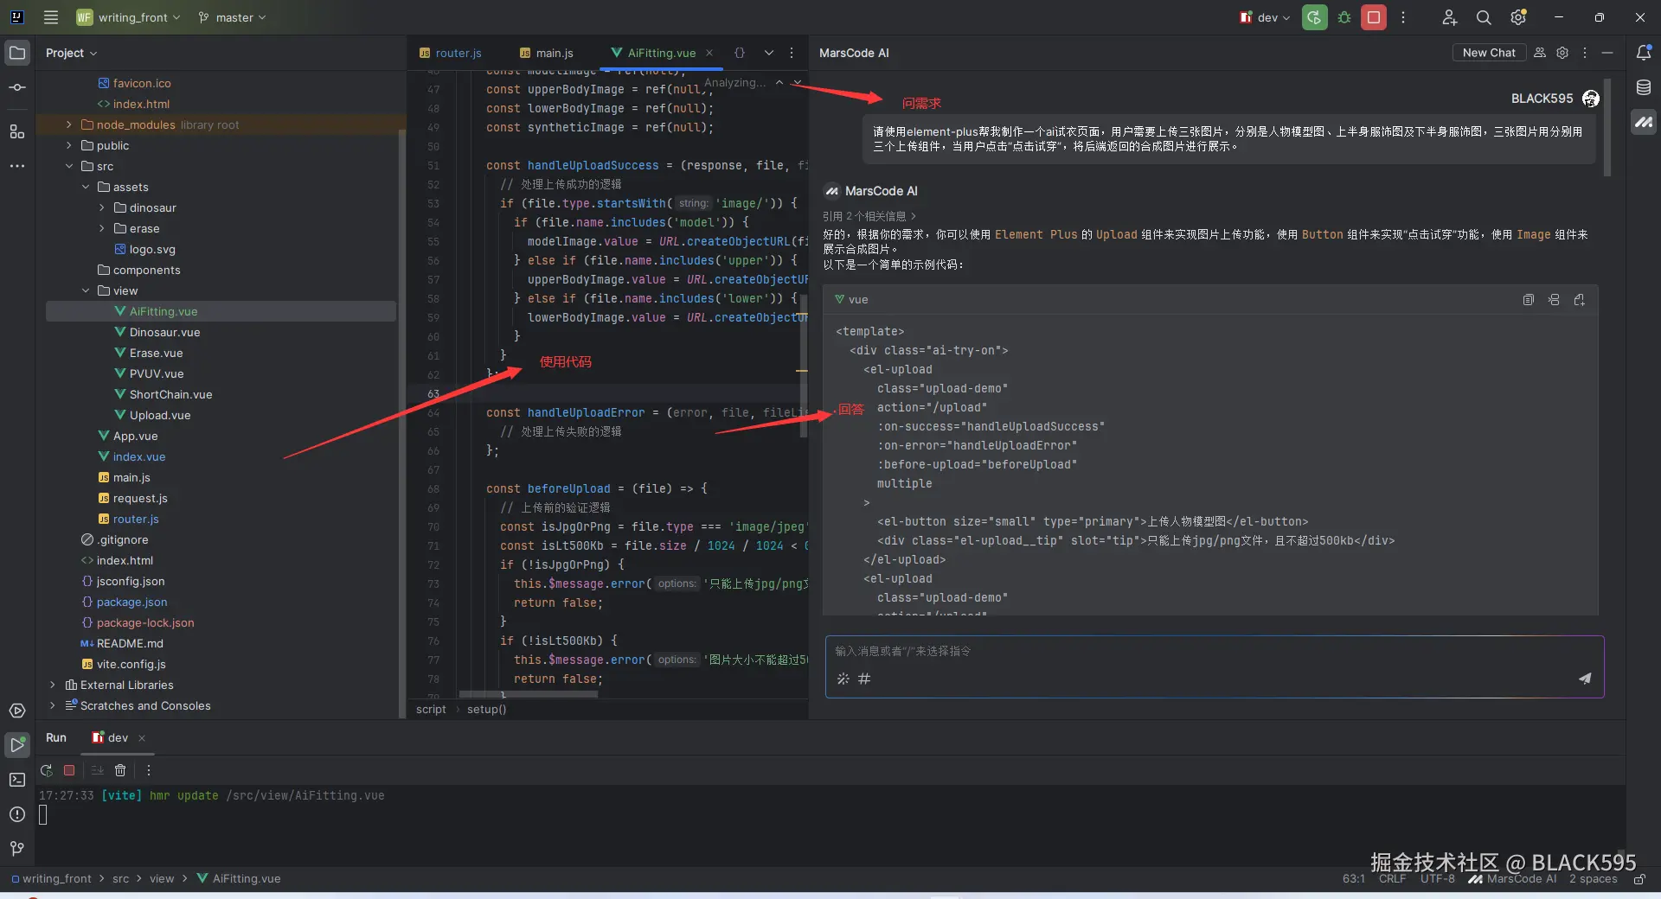
Task: Open Code With Me user icon
Action: (x=1450, y=17)
